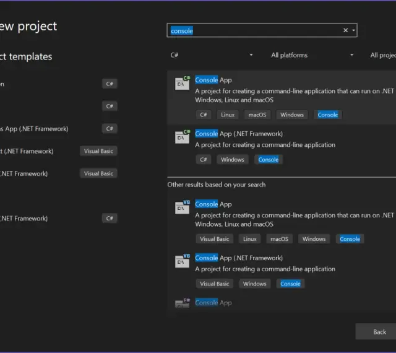Viewport: 396px width, 353px height.
Task: Click Visual Basic tag under VB Console App
Action: [215, 238]
